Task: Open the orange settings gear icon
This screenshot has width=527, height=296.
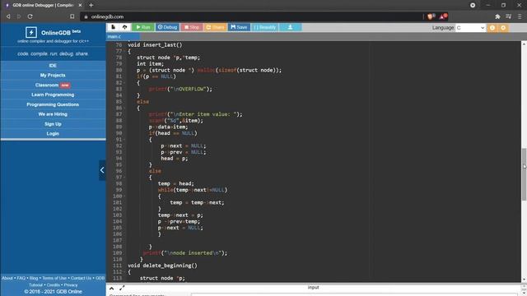Action: pyautogui.click(x=503, y=28)
